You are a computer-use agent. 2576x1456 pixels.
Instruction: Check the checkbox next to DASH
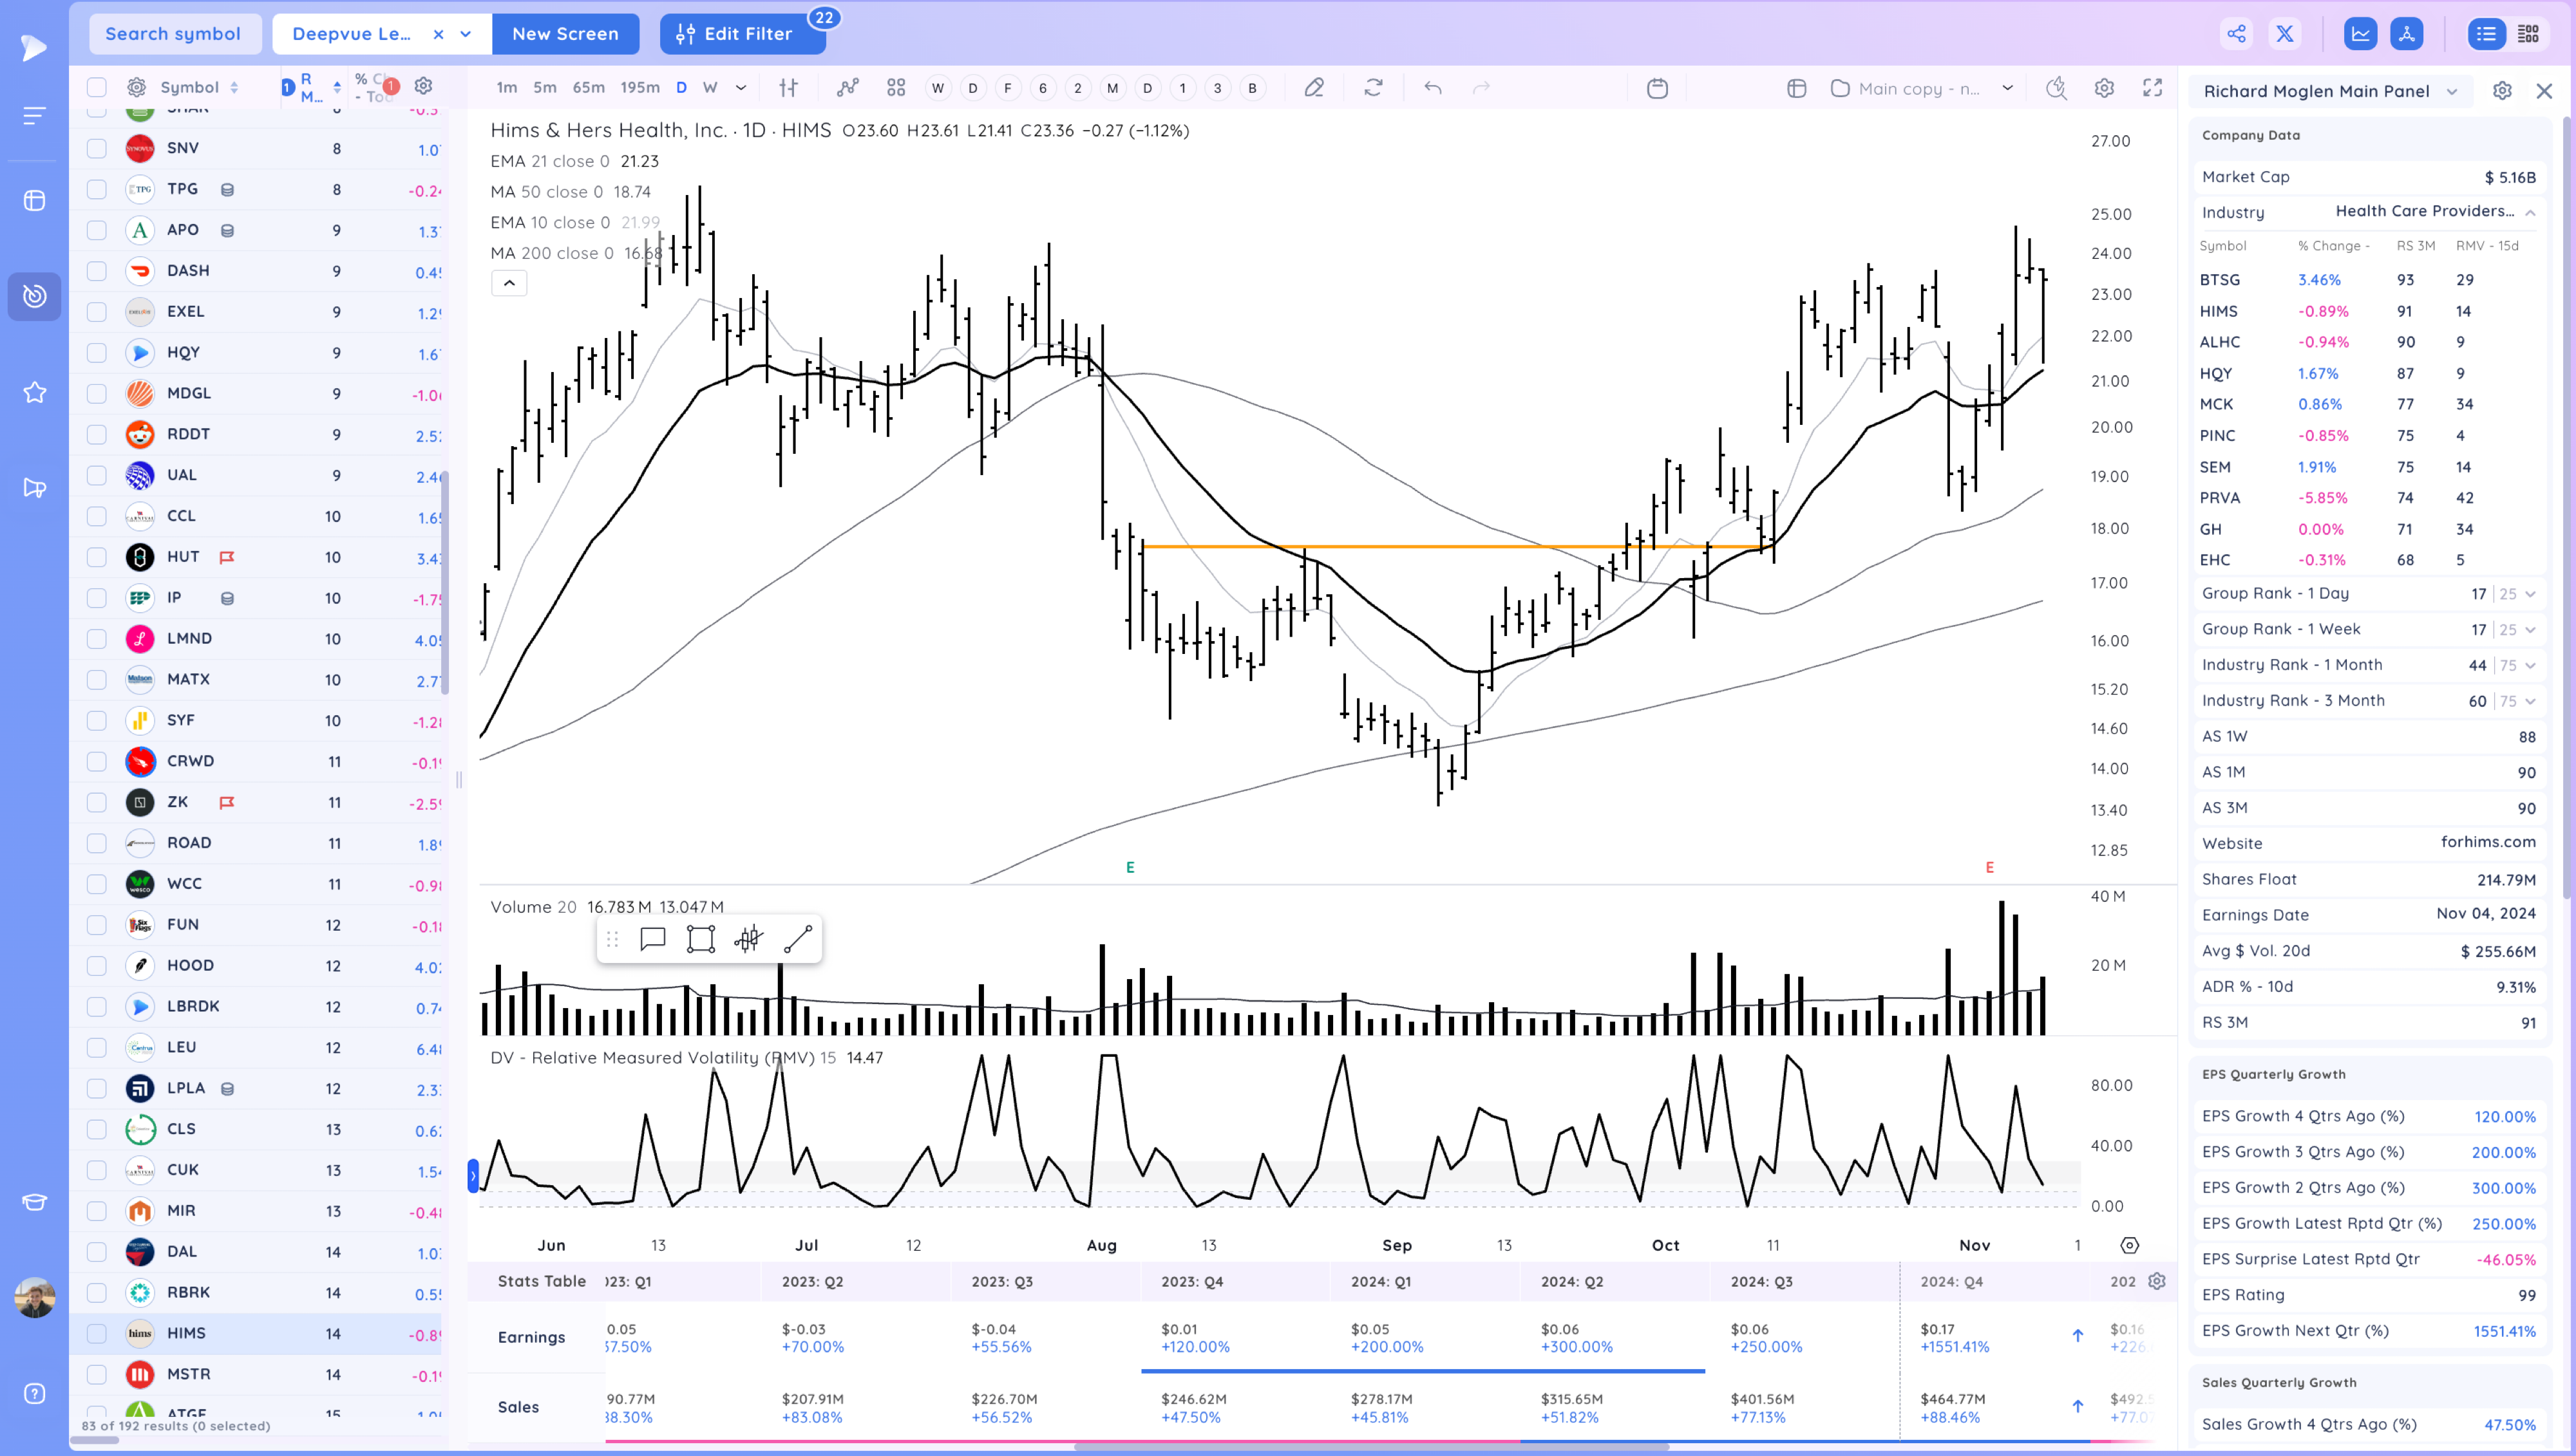pyautogui.click(x=96, y=271)
